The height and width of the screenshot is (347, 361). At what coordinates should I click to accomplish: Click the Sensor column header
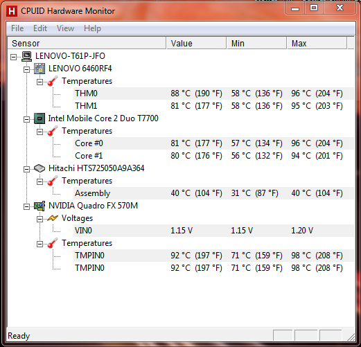(x=87, y=43)
